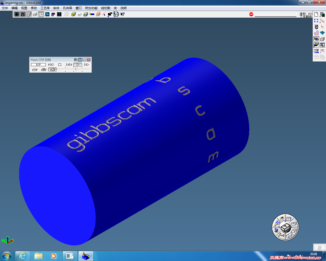This screenshot has width=326, height=261.
Task: Toggle the pin on Flash CPR panel
Action: pyautogui.click(x=80, y=60)
